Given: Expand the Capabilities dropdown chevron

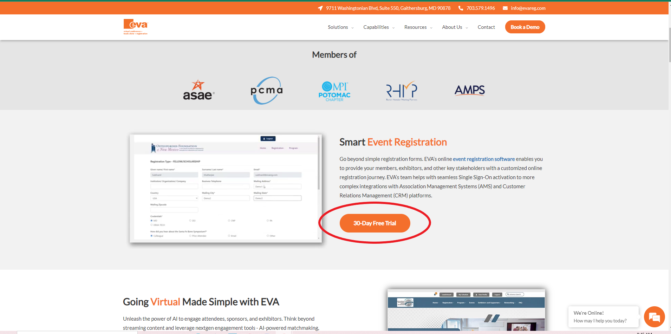Looking at the screenshot, I should pyautogui.click(x=393, y=28).
